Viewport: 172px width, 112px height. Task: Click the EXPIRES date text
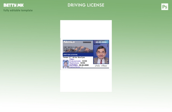(x=79, y=65)
